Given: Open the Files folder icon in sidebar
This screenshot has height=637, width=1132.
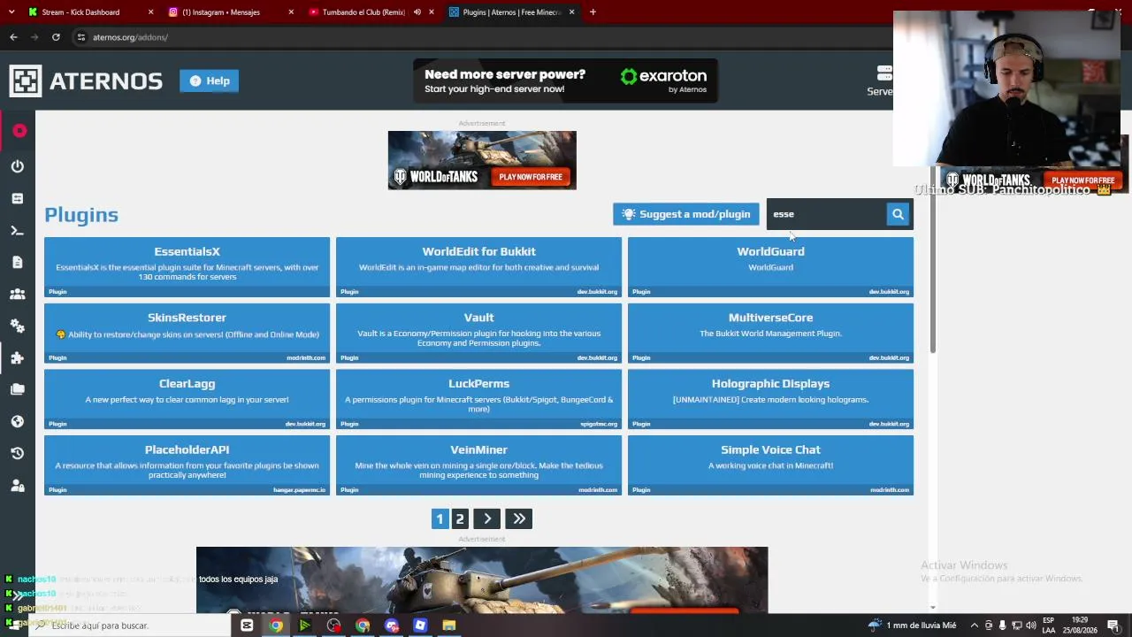Looking at the screenshot, I should coord(18,389).
